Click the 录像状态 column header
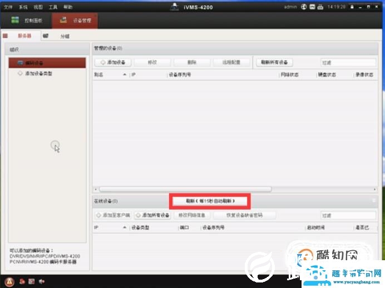 (364, 75)
